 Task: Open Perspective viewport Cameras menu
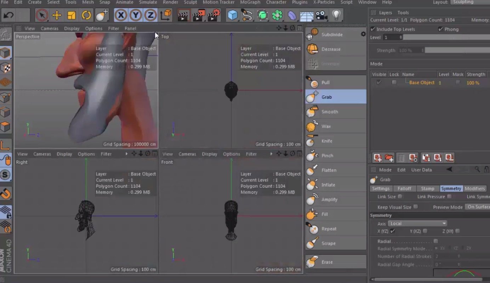point(50,28)
